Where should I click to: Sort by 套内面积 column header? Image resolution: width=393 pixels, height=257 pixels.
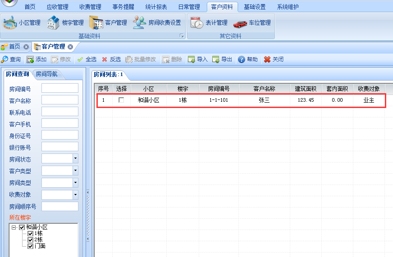coord(337,89)
